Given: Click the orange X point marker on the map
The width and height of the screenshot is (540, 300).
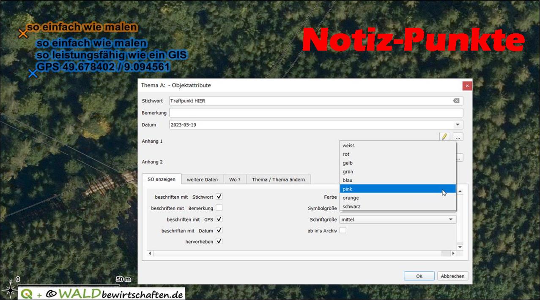Looking at the screenshot, I should [x=23, y=34].
